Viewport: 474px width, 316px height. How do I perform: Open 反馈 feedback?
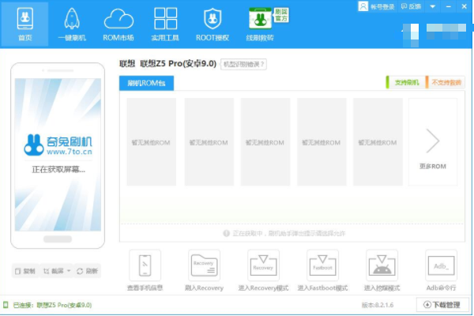coord(411,6)
